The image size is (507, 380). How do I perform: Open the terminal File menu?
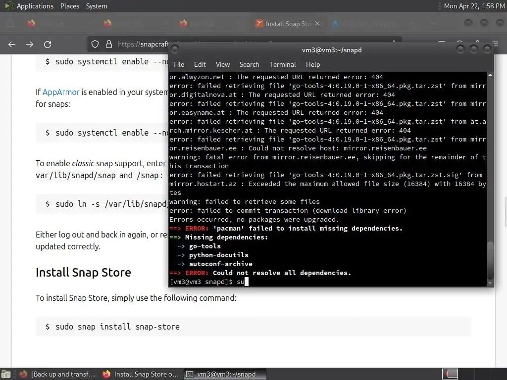point(178,64)
